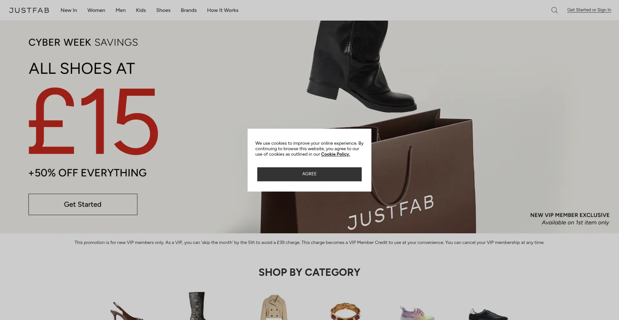
Task: Select the pastel sneaker category thumbnail
Action: click(x=417, y=313)
